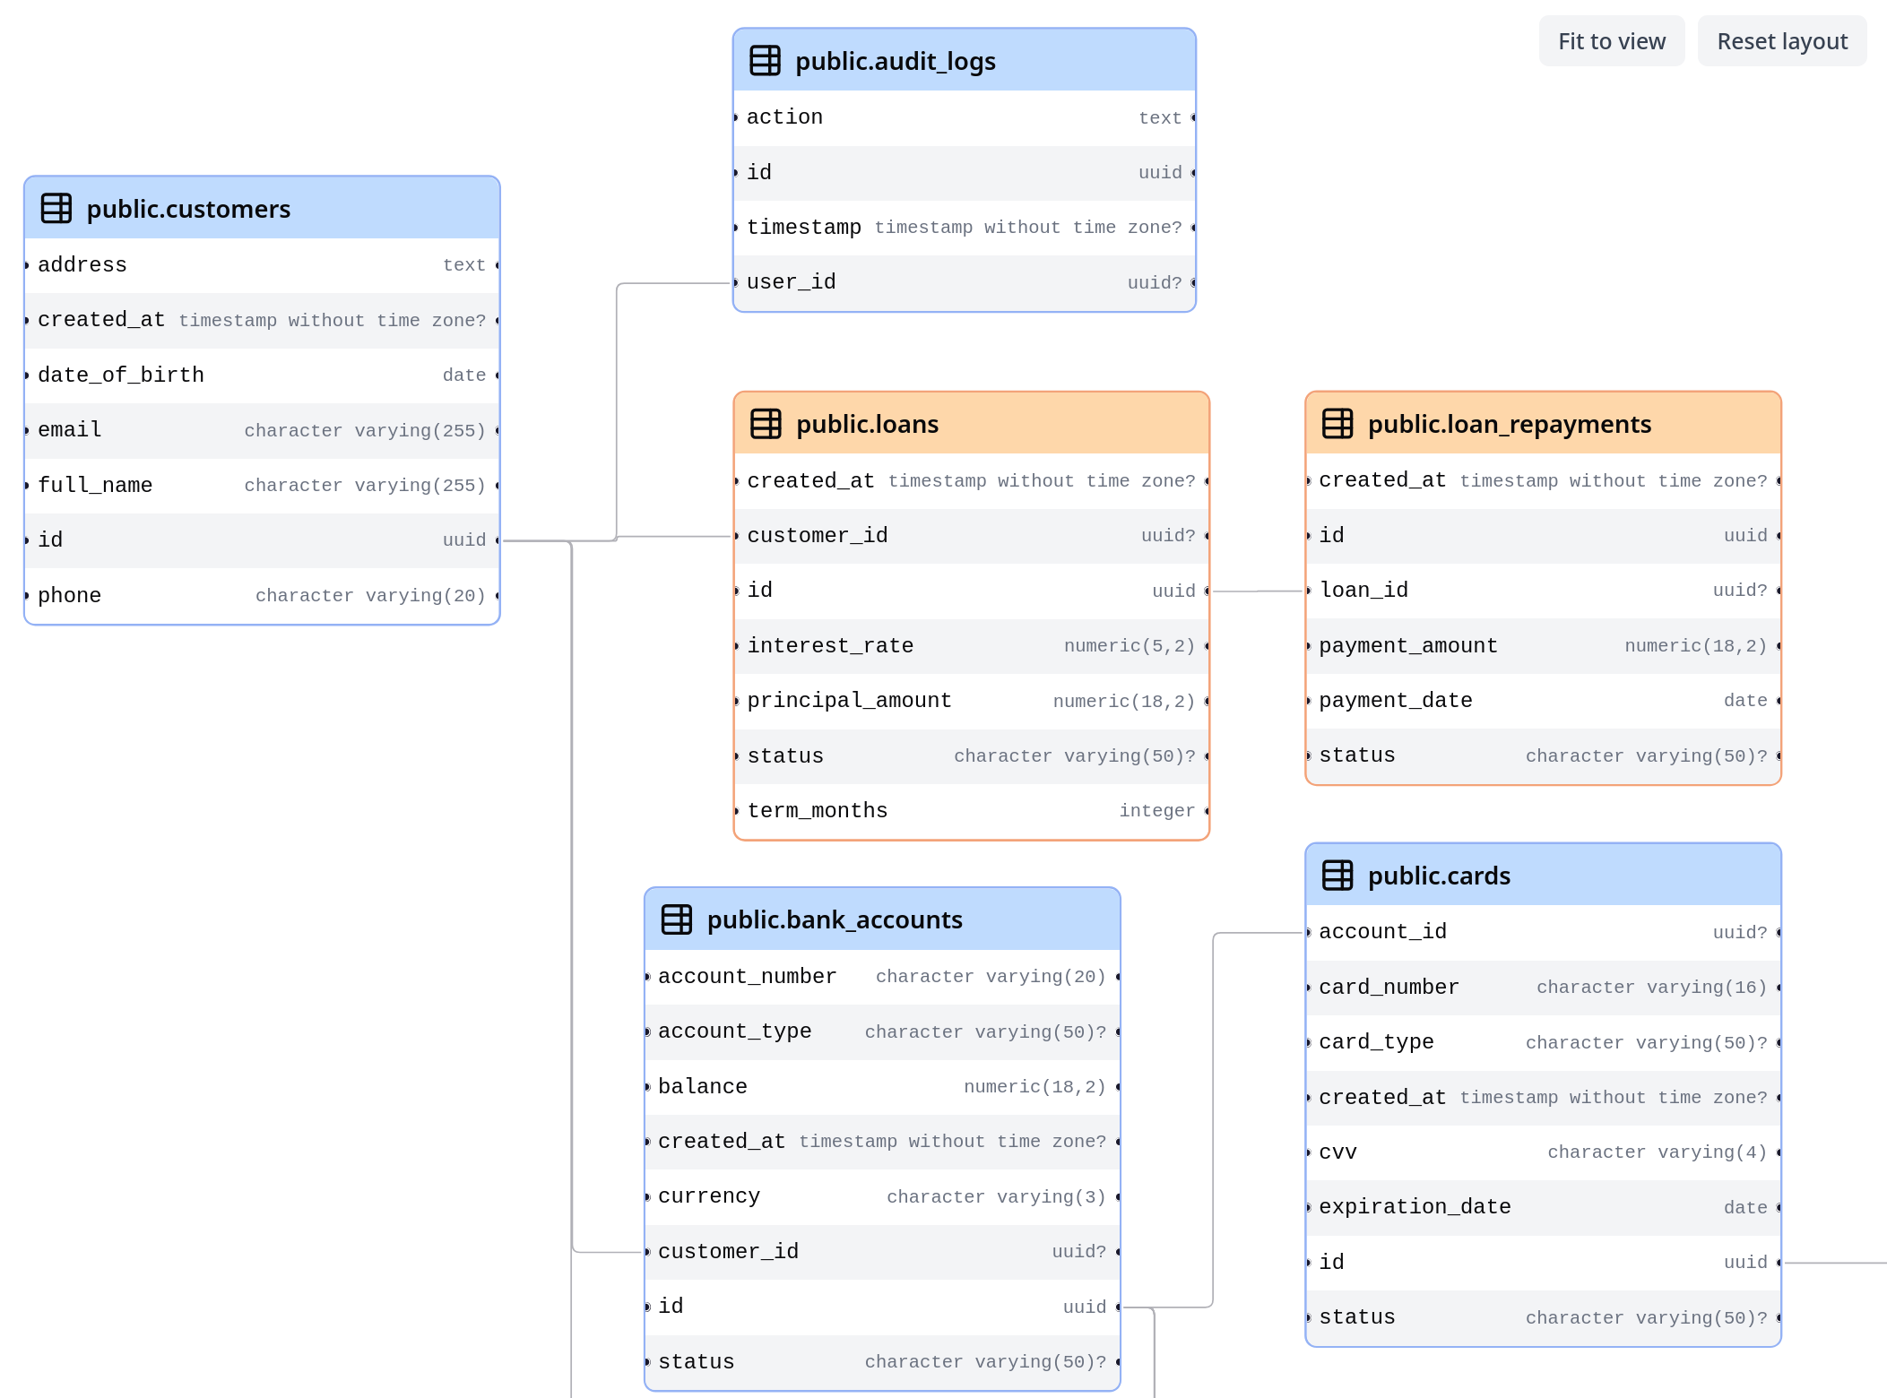Select the public.loans table header title
The width and height of the screenshot is (1887, 1398).
867,424
